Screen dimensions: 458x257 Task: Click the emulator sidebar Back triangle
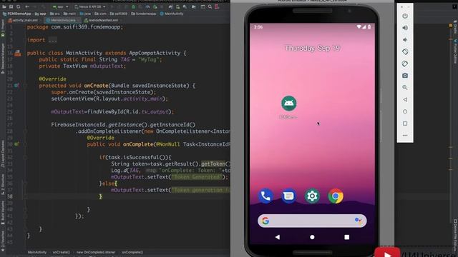coord(405,99)
